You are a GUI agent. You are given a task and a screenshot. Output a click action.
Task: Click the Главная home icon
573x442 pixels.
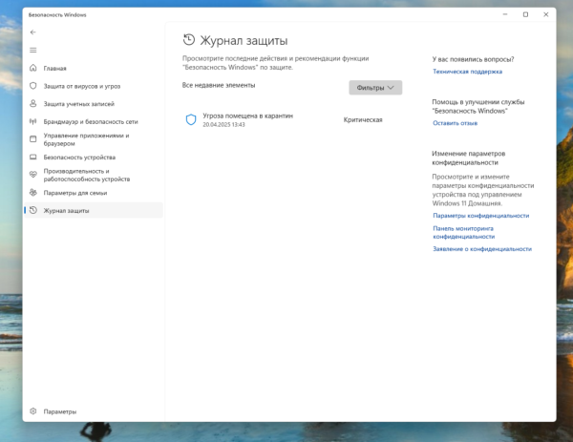(x=32, y=68)
